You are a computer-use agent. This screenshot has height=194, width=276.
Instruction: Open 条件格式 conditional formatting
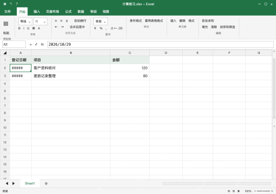point(136,21)
